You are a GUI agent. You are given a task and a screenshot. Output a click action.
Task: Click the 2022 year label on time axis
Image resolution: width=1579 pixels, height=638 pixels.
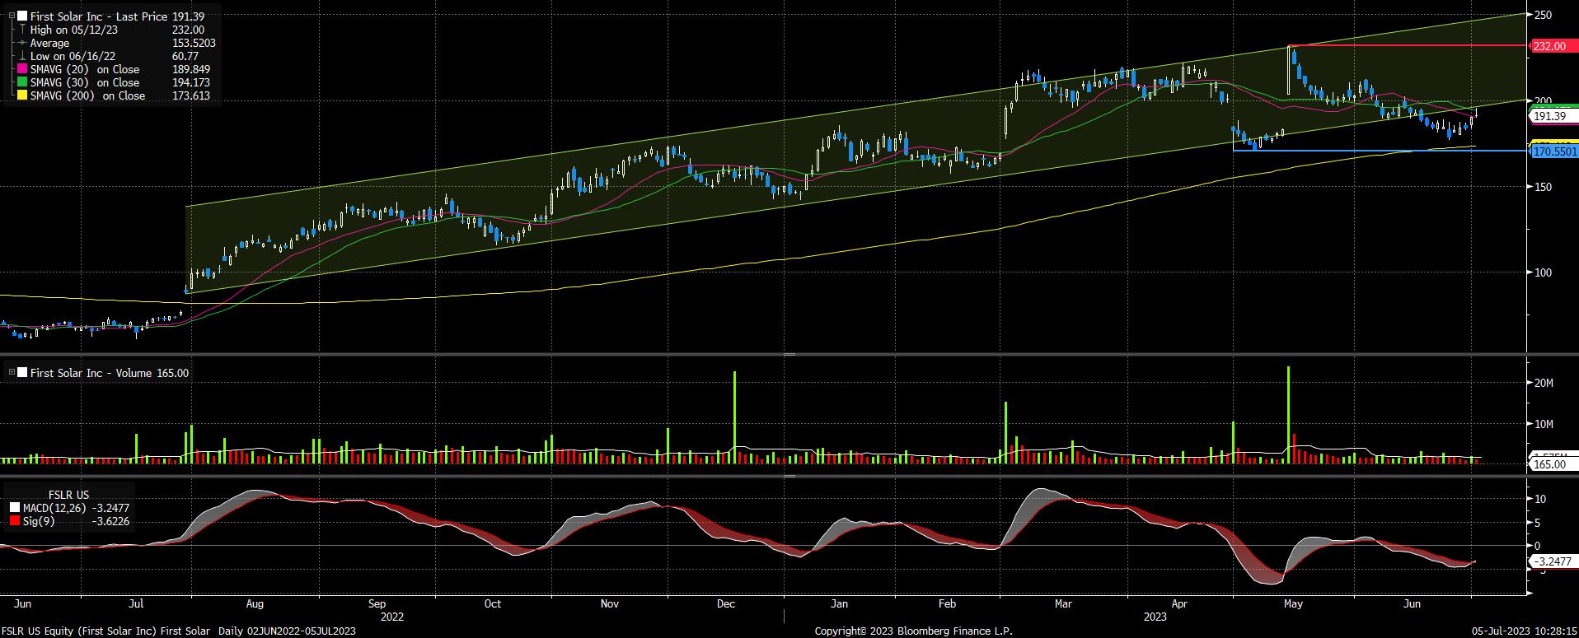pos(392,616)
